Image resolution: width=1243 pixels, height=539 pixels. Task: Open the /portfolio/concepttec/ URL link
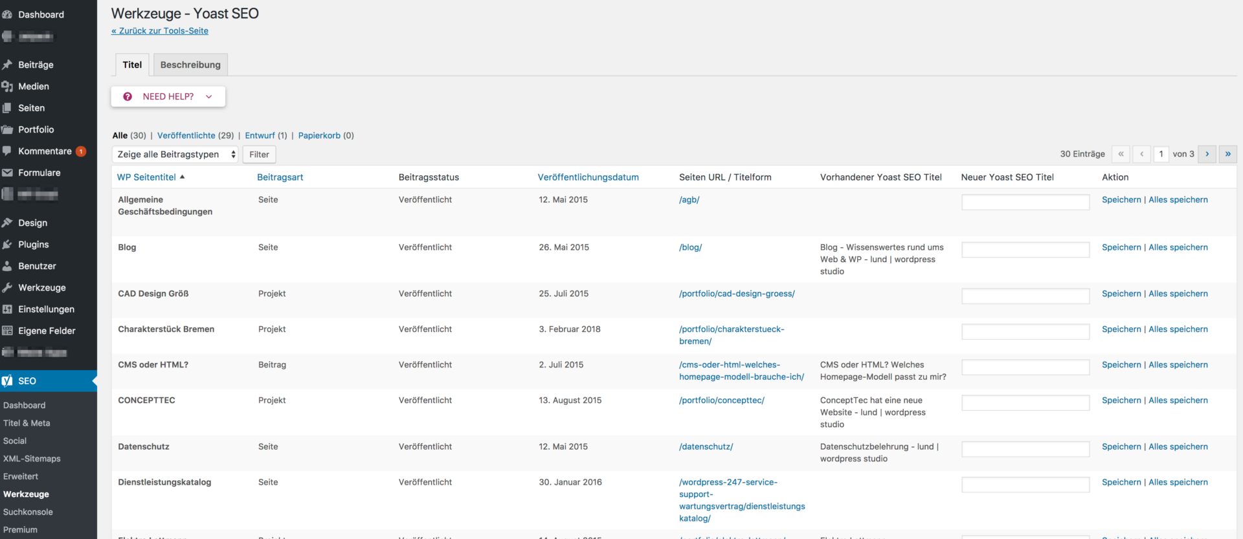[722, 400]
